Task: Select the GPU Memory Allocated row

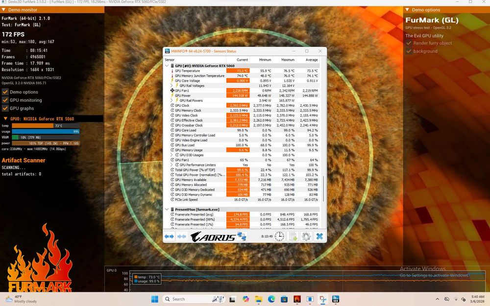Action: point(242,185)
